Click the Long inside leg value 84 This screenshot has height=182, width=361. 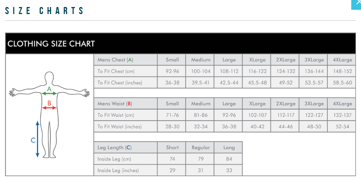229,159
